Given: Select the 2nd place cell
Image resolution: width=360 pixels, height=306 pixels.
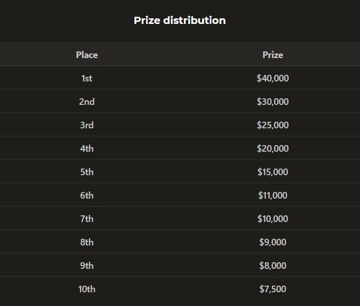Looking at the screenshot, I should point(87,102).
